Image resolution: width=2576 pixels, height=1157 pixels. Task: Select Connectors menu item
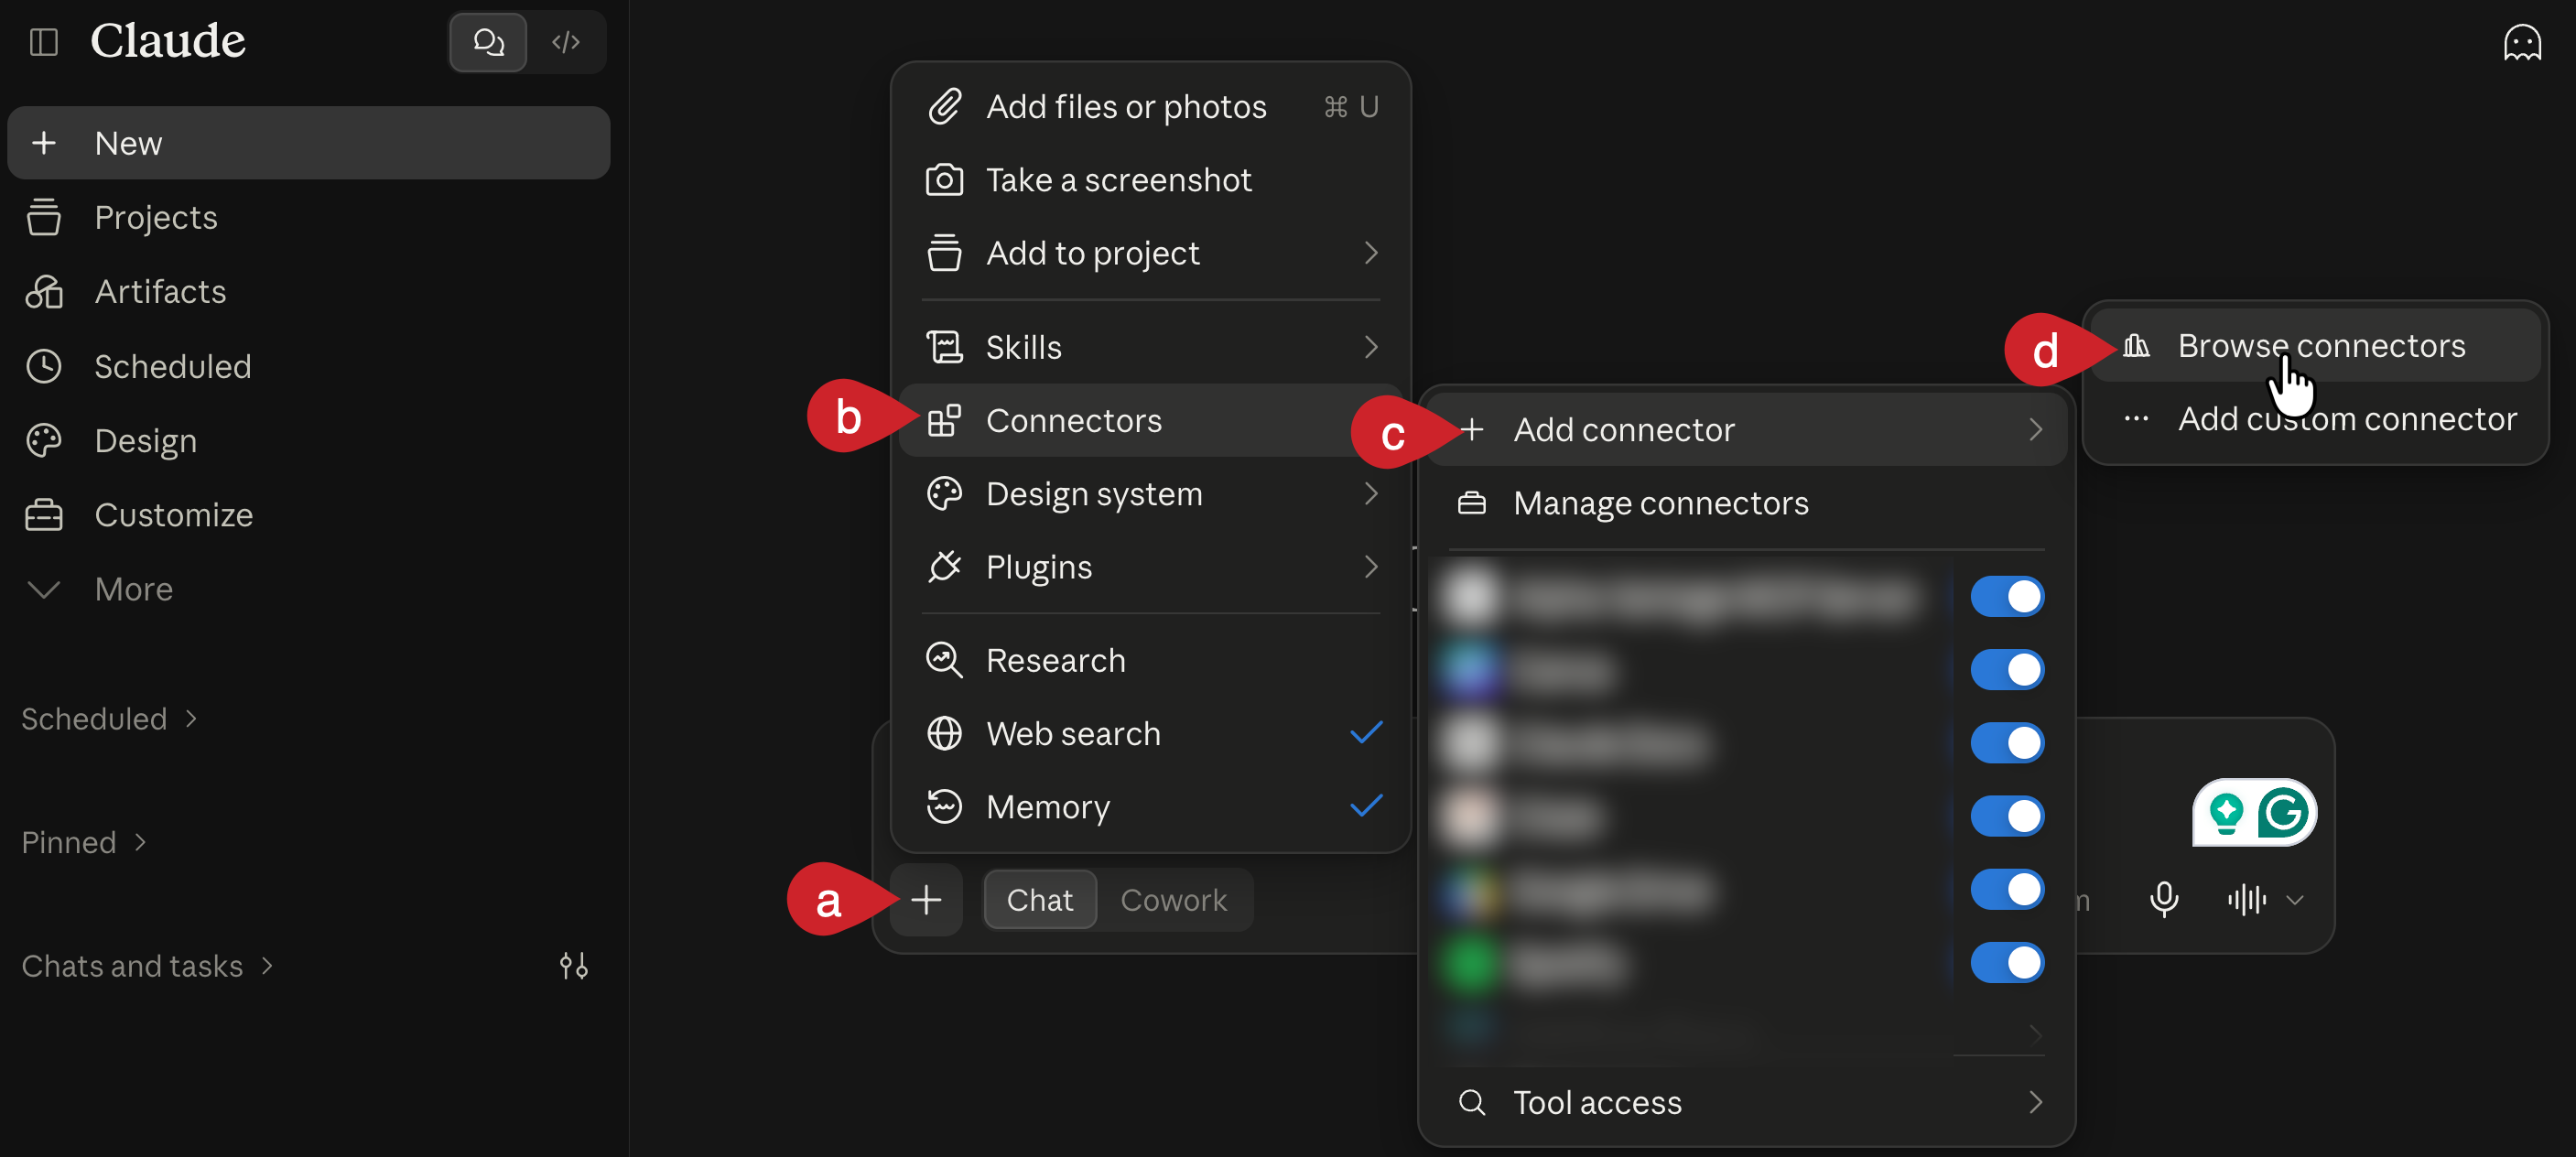tap(1150, 421)
